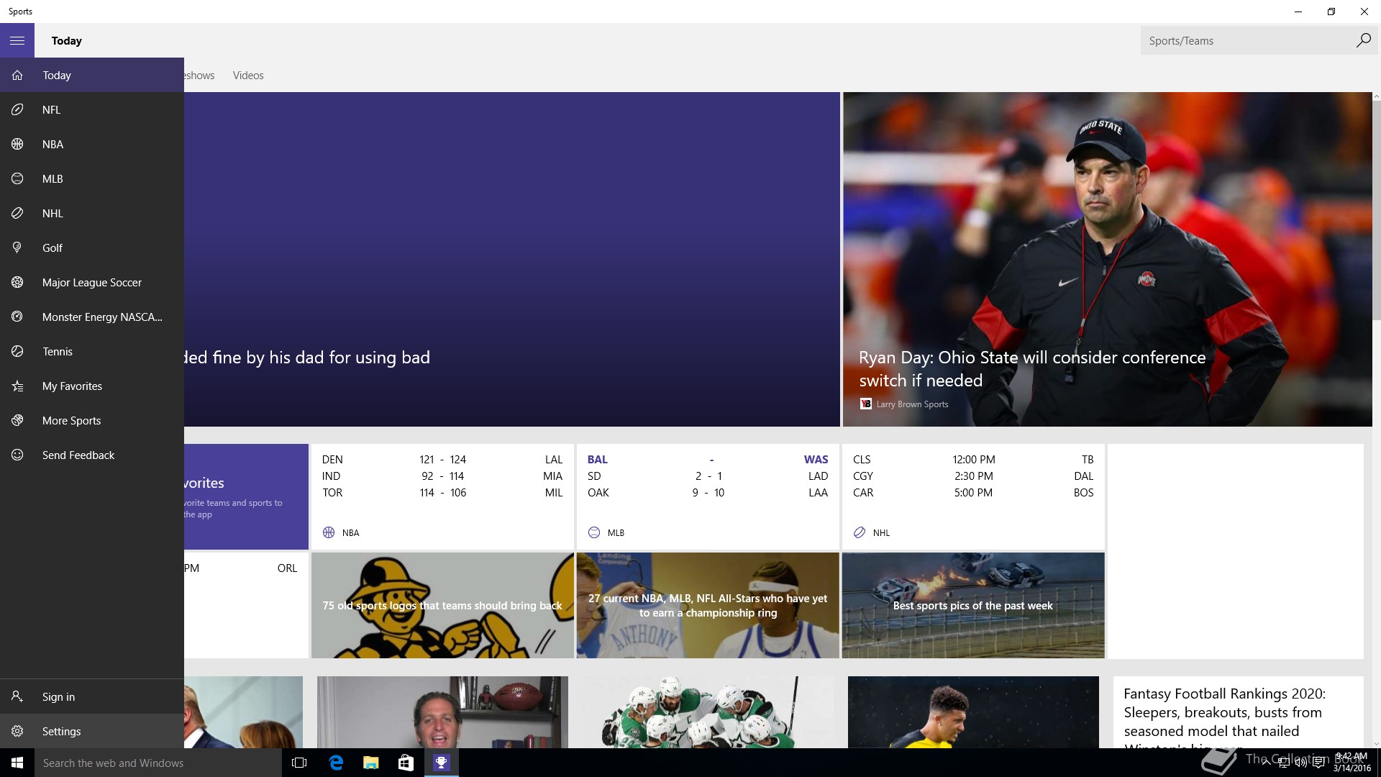
Task: Click the NBA basketball icon
Action: [x=17, y=144]
